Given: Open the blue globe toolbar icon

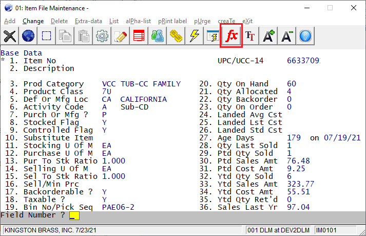Looking at the screenshot, I should click(28, 36).
